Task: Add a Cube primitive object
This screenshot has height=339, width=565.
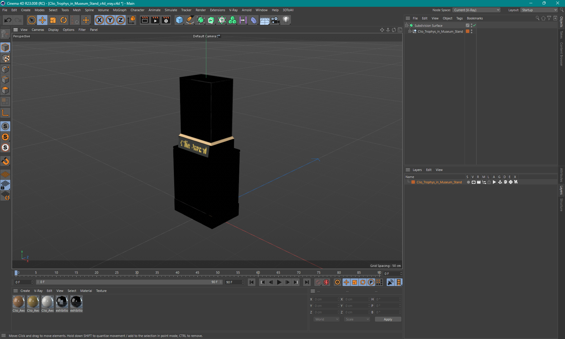Action: click(179, 20)
